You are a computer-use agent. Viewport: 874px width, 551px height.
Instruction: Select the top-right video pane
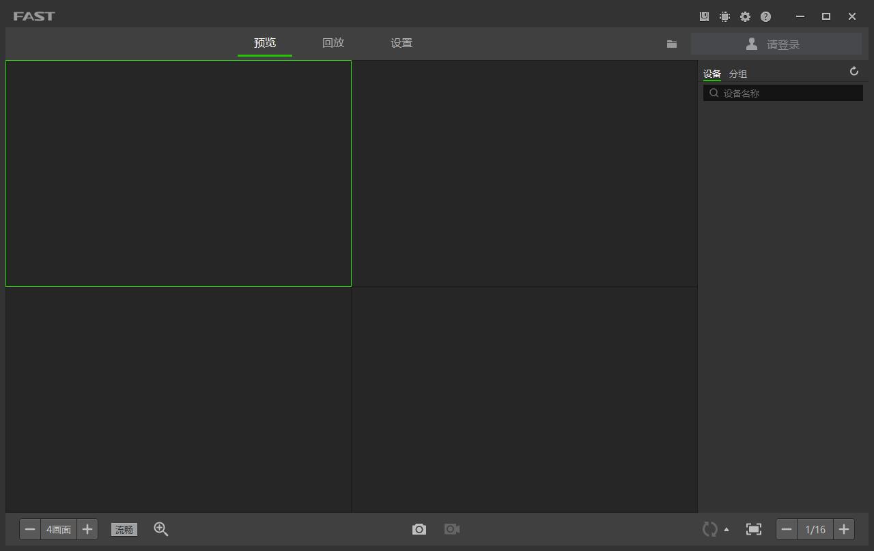[524, 173]
